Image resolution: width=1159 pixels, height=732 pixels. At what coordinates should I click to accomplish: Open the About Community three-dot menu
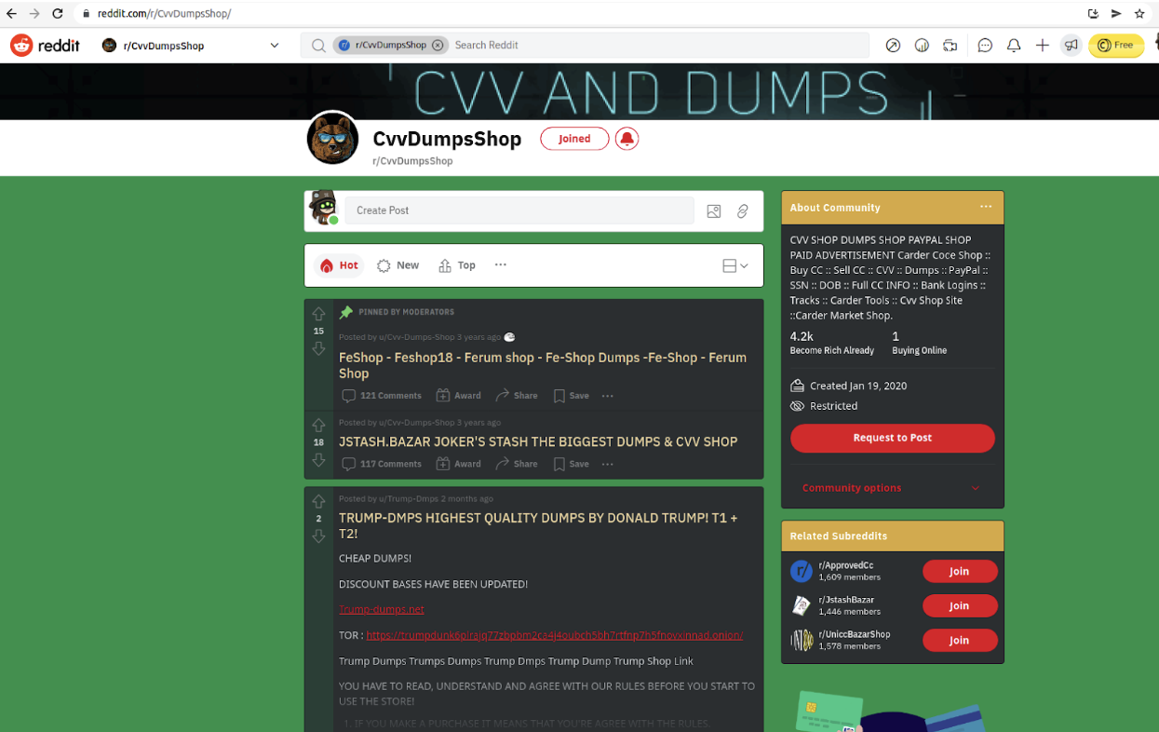986,207
